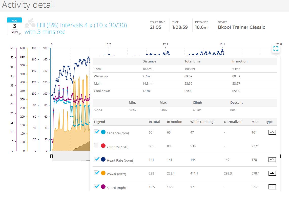Toggle Heart Rate chart type icon

[x=272, y=160]
